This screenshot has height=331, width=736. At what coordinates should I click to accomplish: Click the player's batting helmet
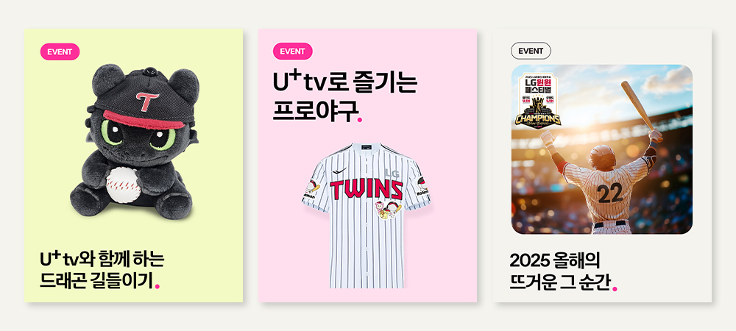point(602,156)
